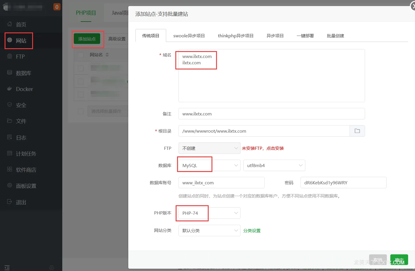Image resolution: width=415 pixels, height=271 pixels.
Task: Sort by 网站名 using the sort arrows
Action: (107, 55)
